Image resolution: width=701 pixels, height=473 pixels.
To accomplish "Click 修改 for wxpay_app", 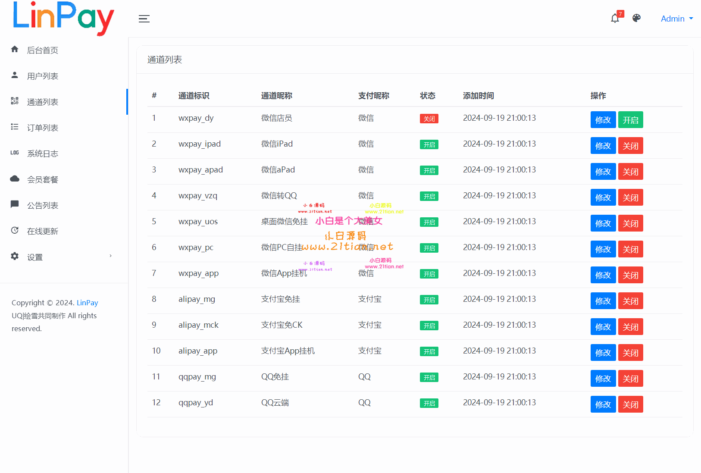I will click(603, 275).
